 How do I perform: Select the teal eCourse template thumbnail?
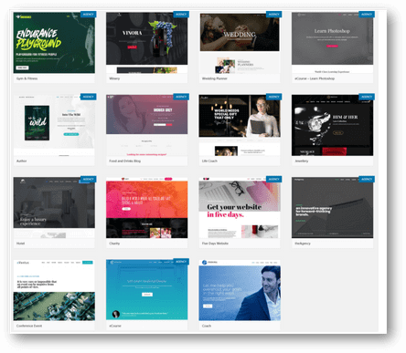pyautogui.click(x=146, y=290)
